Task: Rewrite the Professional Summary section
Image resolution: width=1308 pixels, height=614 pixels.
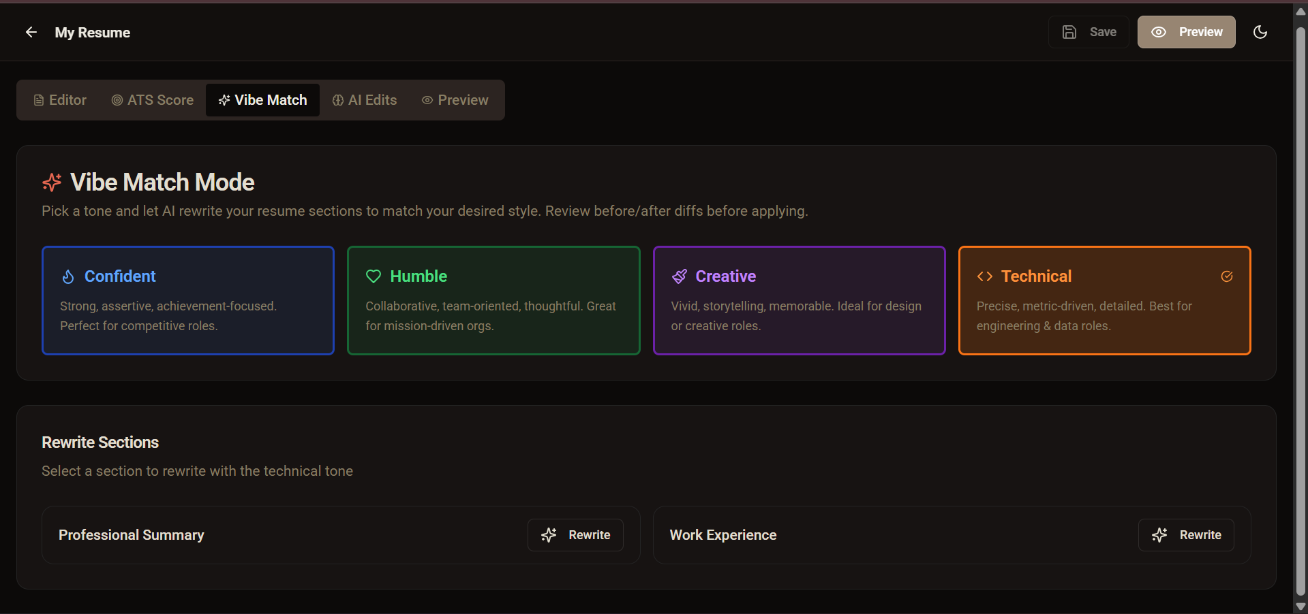Action: (575, 535)
